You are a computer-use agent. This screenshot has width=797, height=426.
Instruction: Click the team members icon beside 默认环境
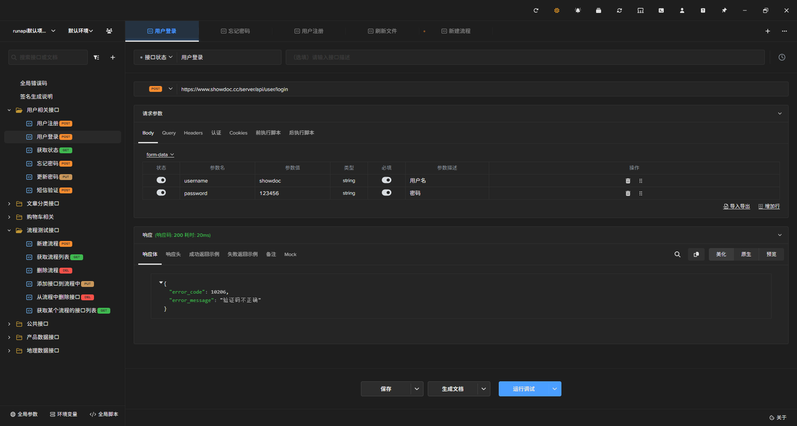[110, 31]
